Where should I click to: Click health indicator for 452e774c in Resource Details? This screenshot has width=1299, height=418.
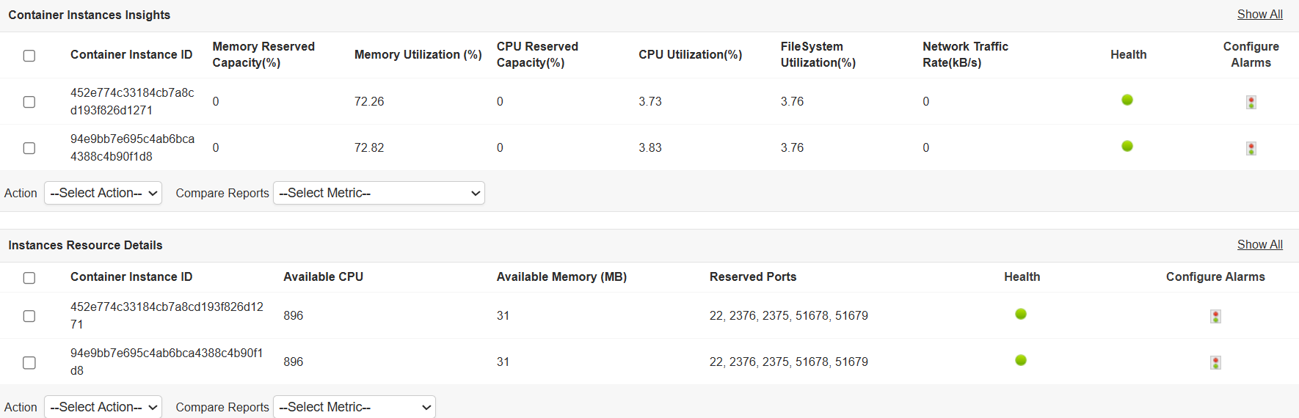pyautogui.click(x=1021, y=314)
